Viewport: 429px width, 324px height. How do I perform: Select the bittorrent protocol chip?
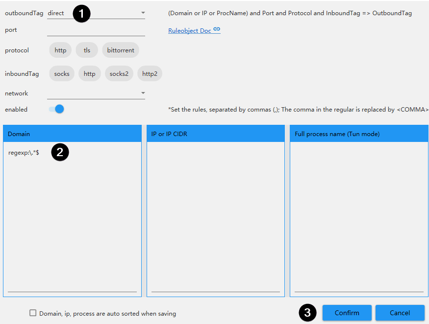tap(121, 50)
